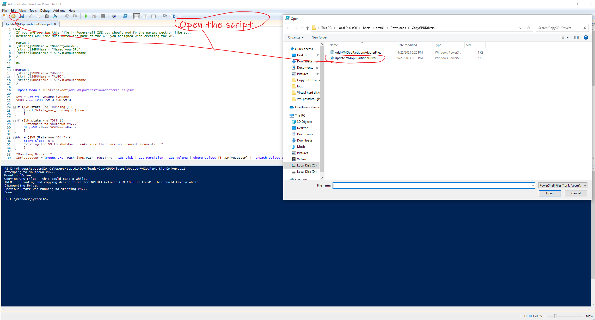Click the dialog's help question mark icon

pyautogui.click(x=586, y=37)
